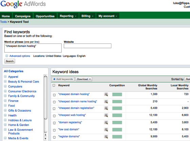Viewport: 190px width, 141px height.
Task: Expand the Law & Government Products category
Action: (5, 129)
